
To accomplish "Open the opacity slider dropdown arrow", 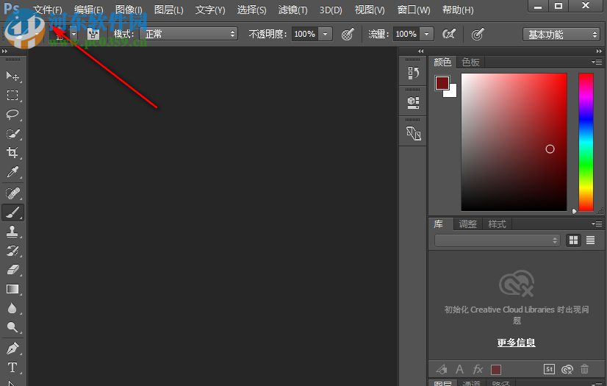I will coord(325,34).
